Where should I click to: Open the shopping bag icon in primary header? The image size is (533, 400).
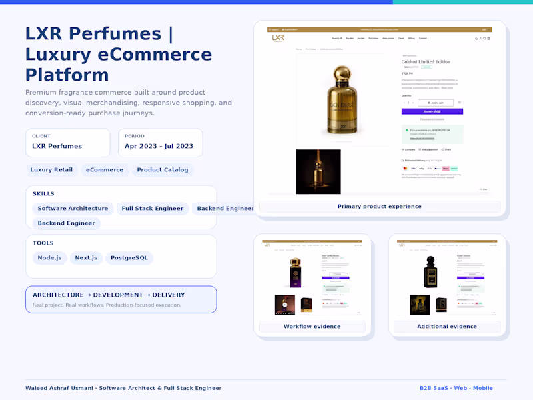click(489, 39)
